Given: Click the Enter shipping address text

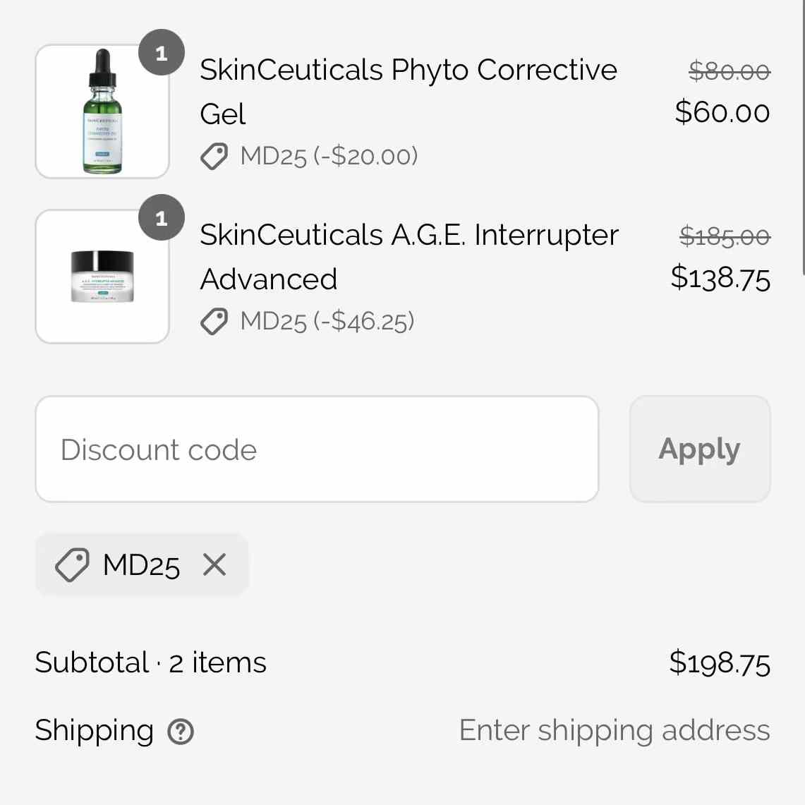Looking at the screenshot, I should tap(615, 730).
